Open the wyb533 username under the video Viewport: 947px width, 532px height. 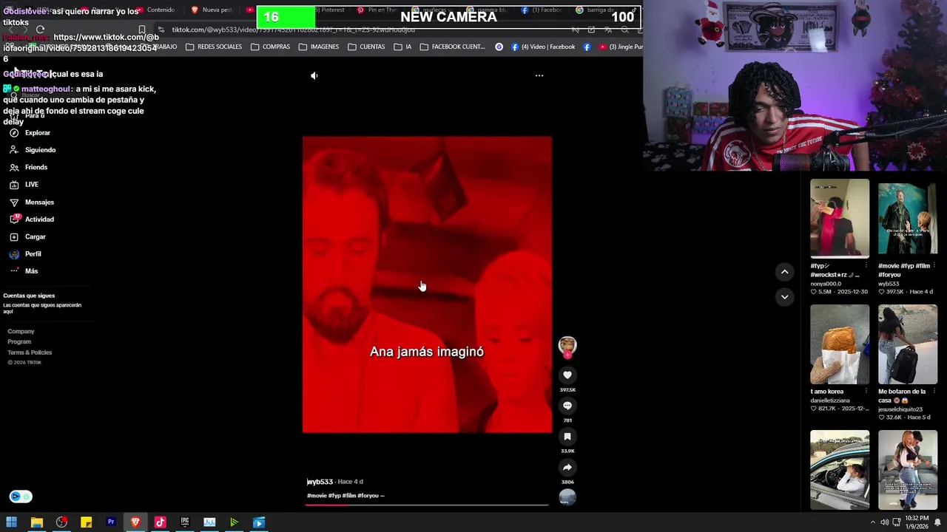[x=320, y=482]
